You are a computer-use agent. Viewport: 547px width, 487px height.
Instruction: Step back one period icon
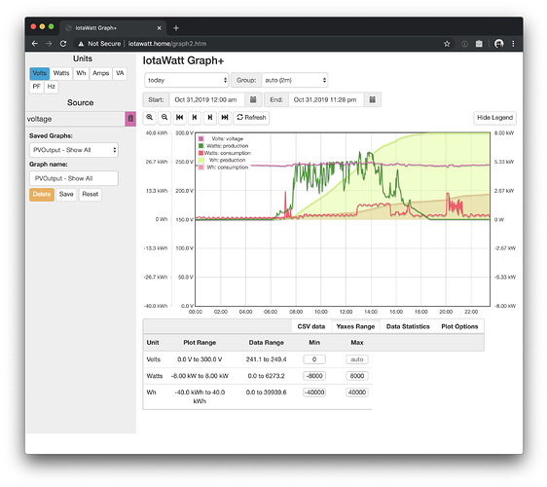coord(195,117)
